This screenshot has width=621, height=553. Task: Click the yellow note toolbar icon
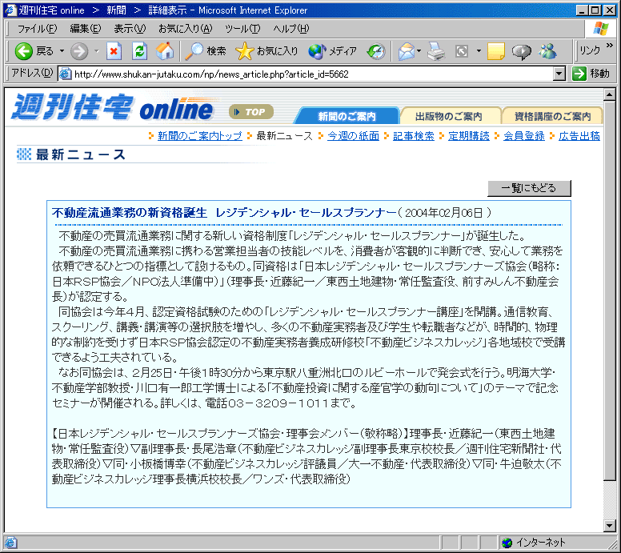pos(496,51)
